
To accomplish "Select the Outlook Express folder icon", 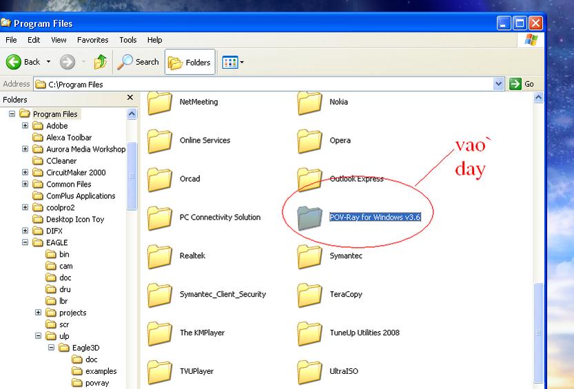I will [309, 180].
